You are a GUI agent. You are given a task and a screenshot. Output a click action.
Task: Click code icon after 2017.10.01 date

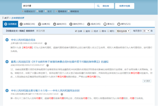pyautogui.click(x=62, y=94)
